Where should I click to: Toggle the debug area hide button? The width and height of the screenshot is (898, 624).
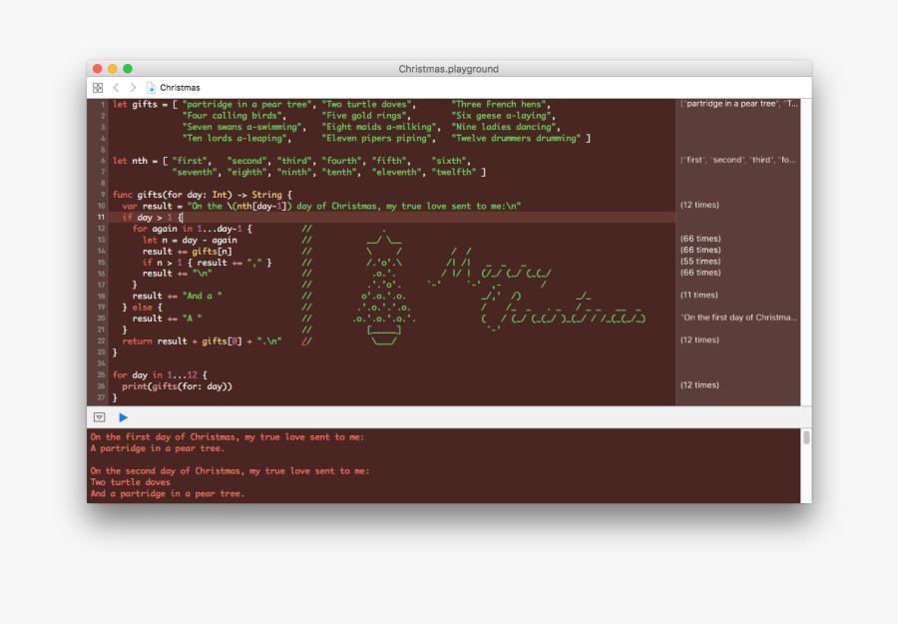[x=100, y=417]
